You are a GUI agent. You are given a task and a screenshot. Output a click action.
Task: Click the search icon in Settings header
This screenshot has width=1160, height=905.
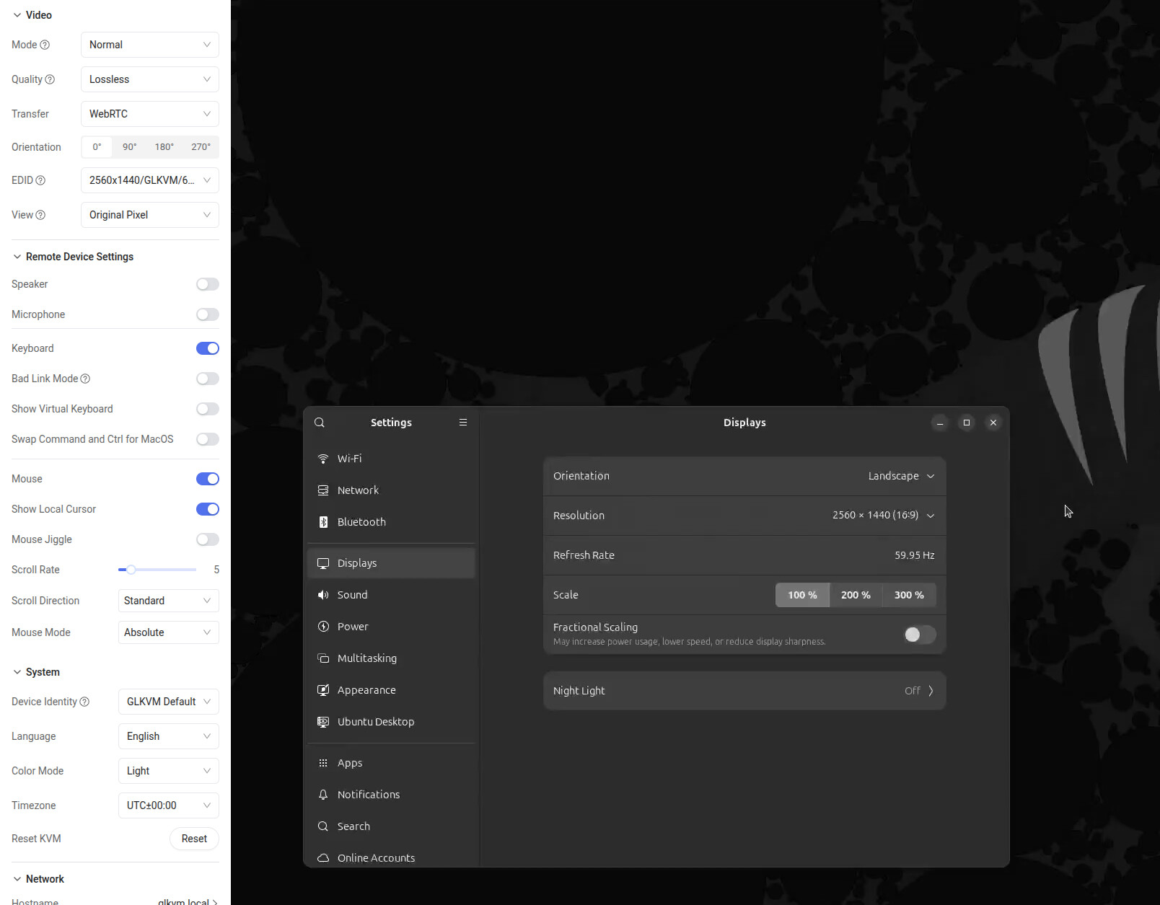(320, 423)
